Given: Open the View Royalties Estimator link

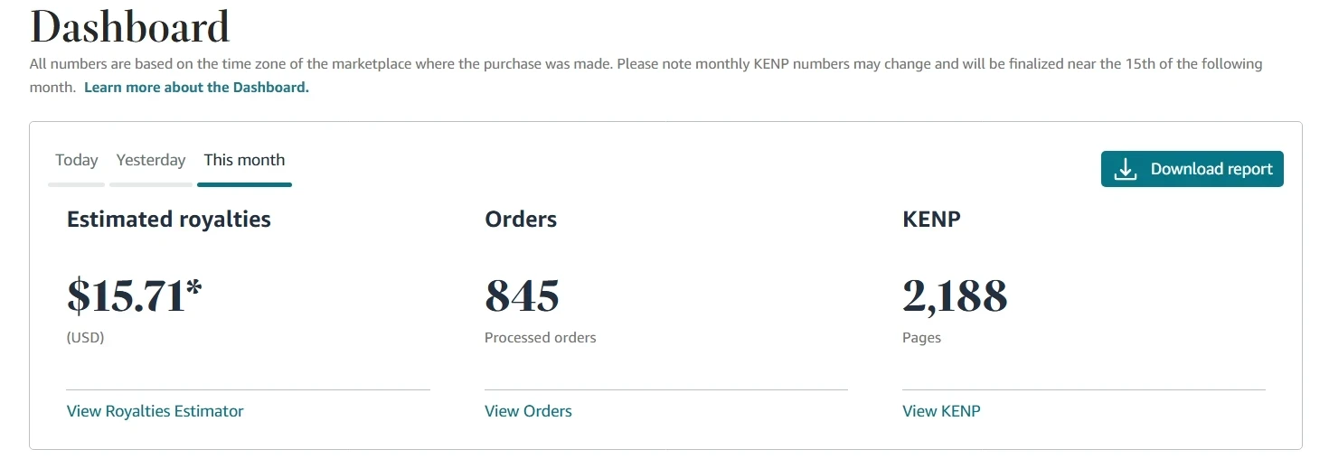Looking at the screenshot, I should (x=155, y=411).
